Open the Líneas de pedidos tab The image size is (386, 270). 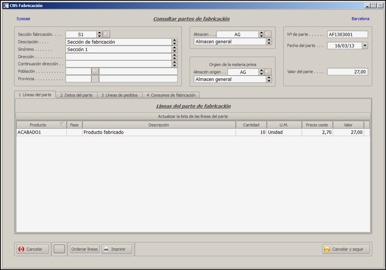tap(119, 95)
